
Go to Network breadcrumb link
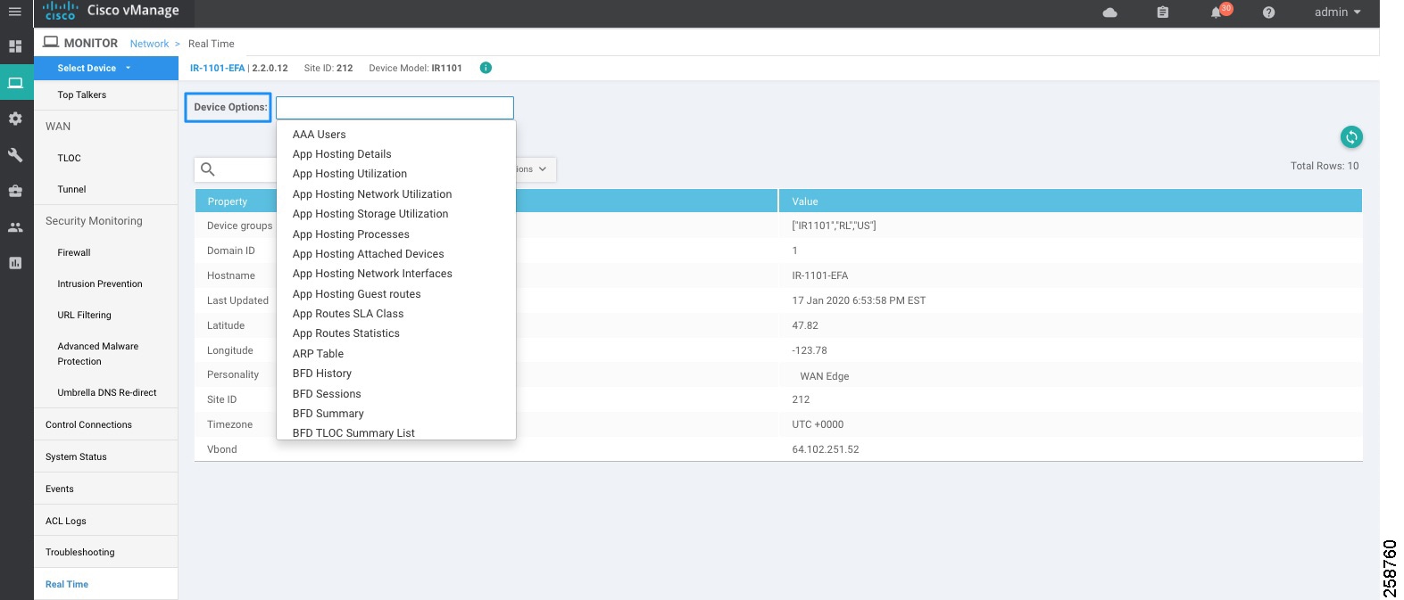[149, 44]
